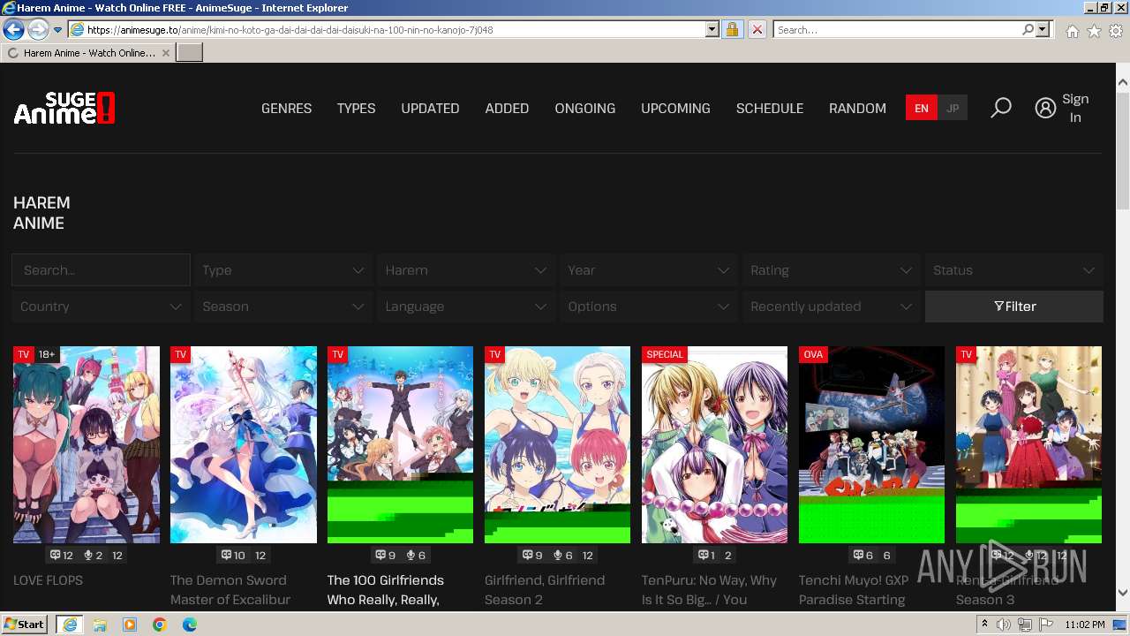Go to ONGOING page
Screen dimensions: 1130x636
pyautogui.click(x=584, y=108)
